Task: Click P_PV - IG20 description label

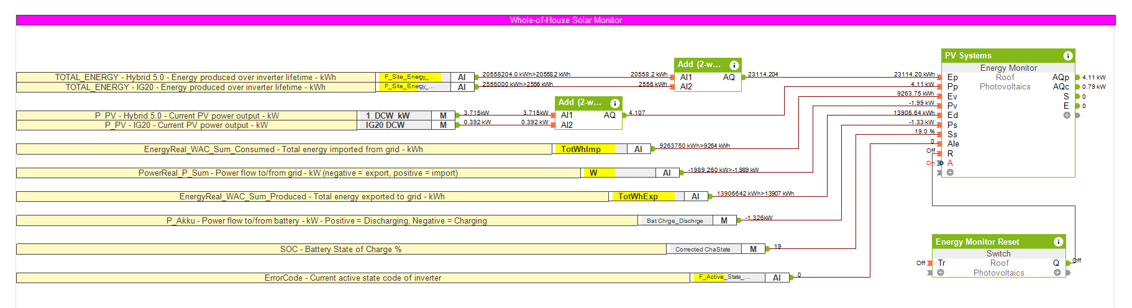Action: pos(187,125)
